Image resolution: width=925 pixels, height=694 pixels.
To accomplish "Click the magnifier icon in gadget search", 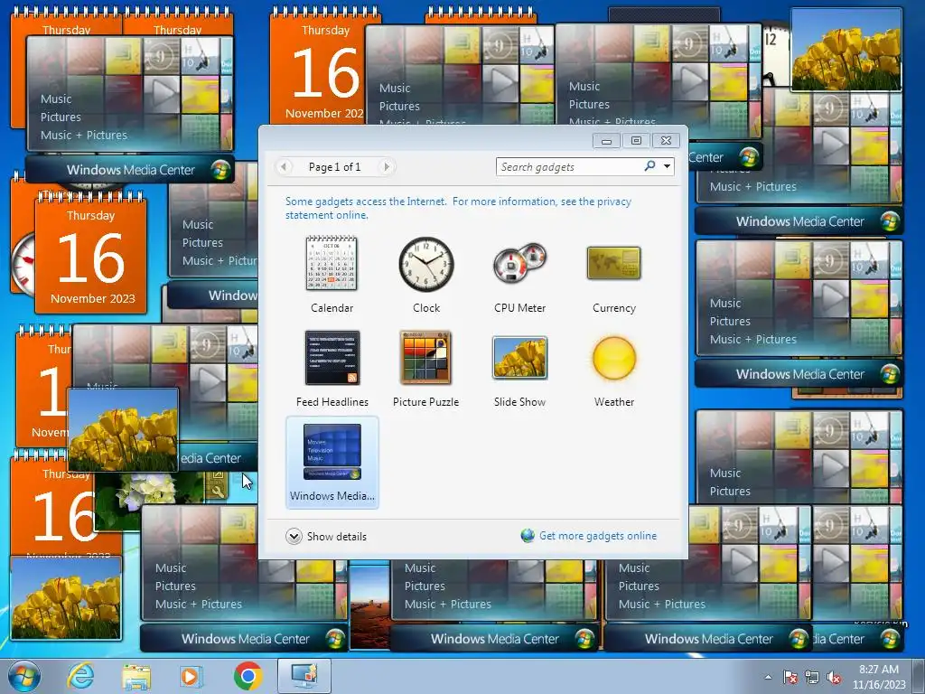I will click(x=649, y=166).
